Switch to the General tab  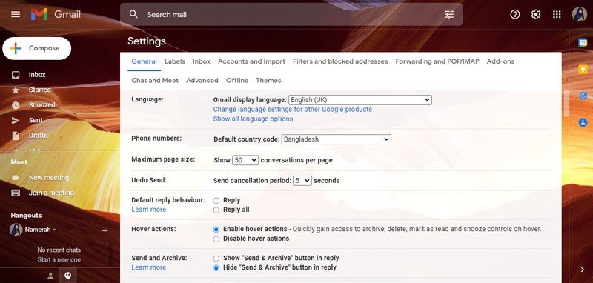point(144,61)
